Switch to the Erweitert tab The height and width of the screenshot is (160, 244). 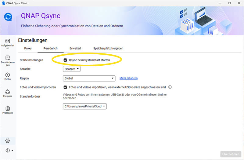pyautogui.click(x=75, y=49)
